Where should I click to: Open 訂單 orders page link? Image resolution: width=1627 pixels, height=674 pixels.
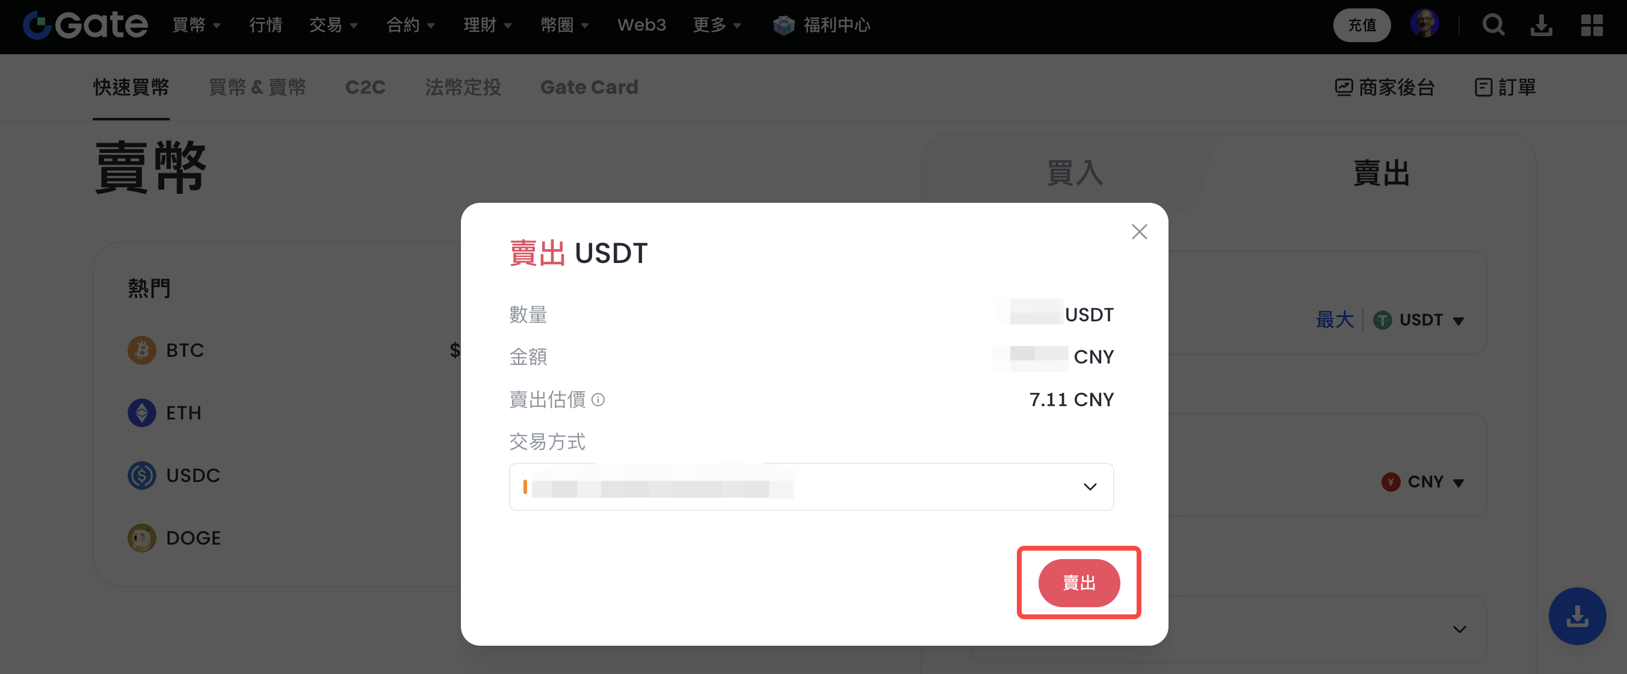tap(1504, 87)
